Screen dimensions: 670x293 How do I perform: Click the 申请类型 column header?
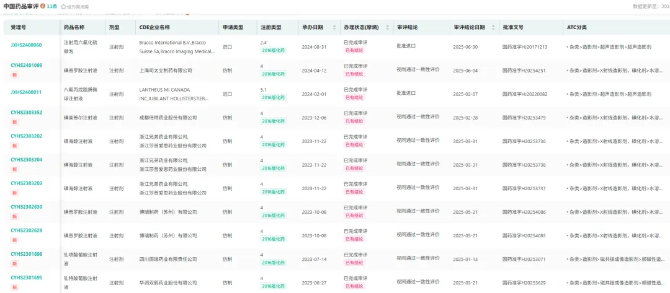(233, 27)
